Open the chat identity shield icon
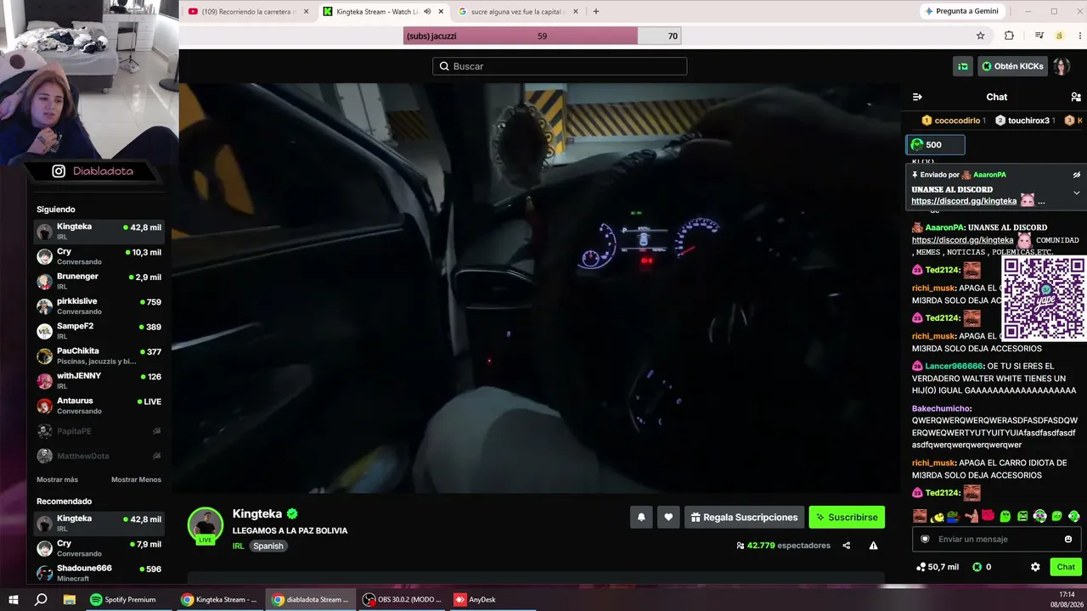This screenshot has height=611, width=1087. 925,539
